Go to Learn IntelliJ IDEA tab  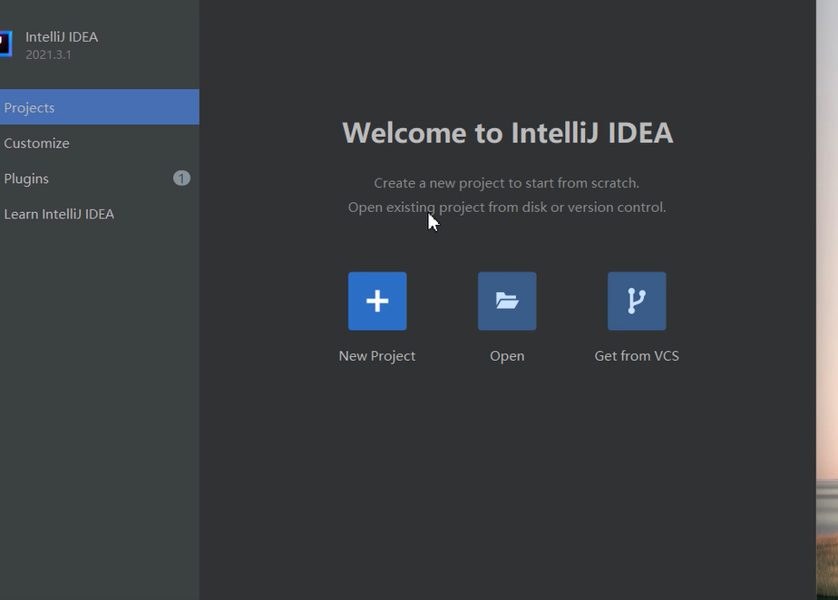tap(100, 214)
